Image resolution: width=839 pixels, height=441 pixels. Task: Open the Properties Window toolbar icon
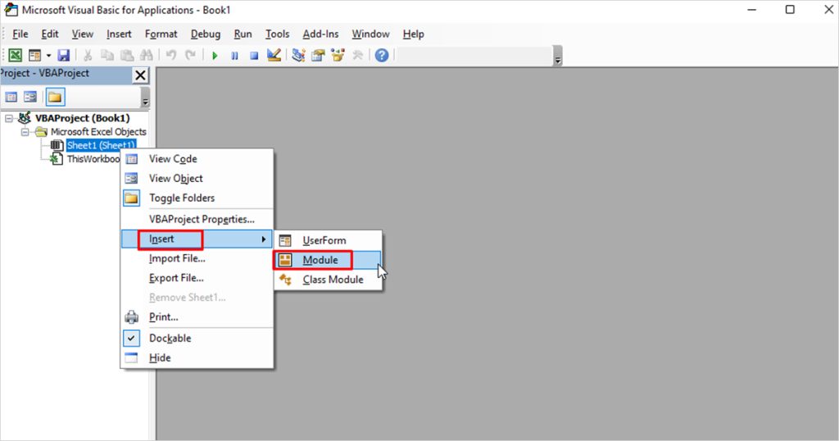[x=319, y=55]
